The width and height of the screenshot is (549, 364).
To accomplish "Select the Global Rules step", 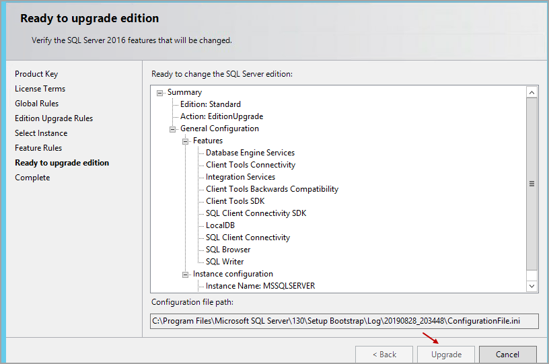I will (x=37, y=104).
